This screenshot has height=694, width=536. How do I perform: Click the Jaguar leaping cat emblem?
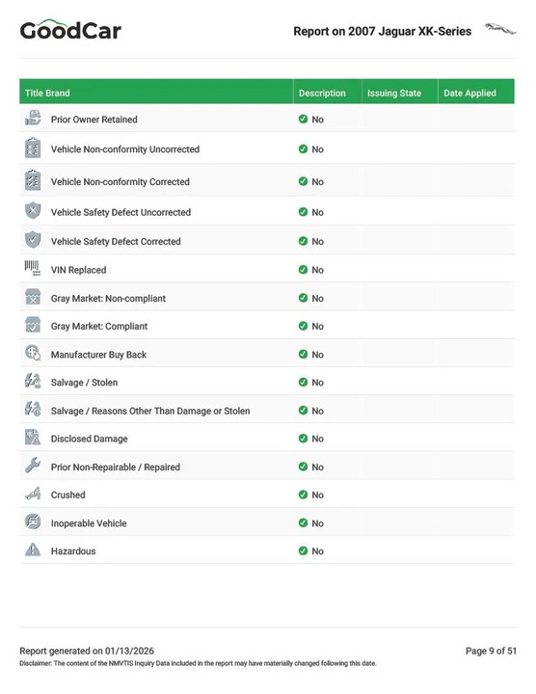coord(500,29)
